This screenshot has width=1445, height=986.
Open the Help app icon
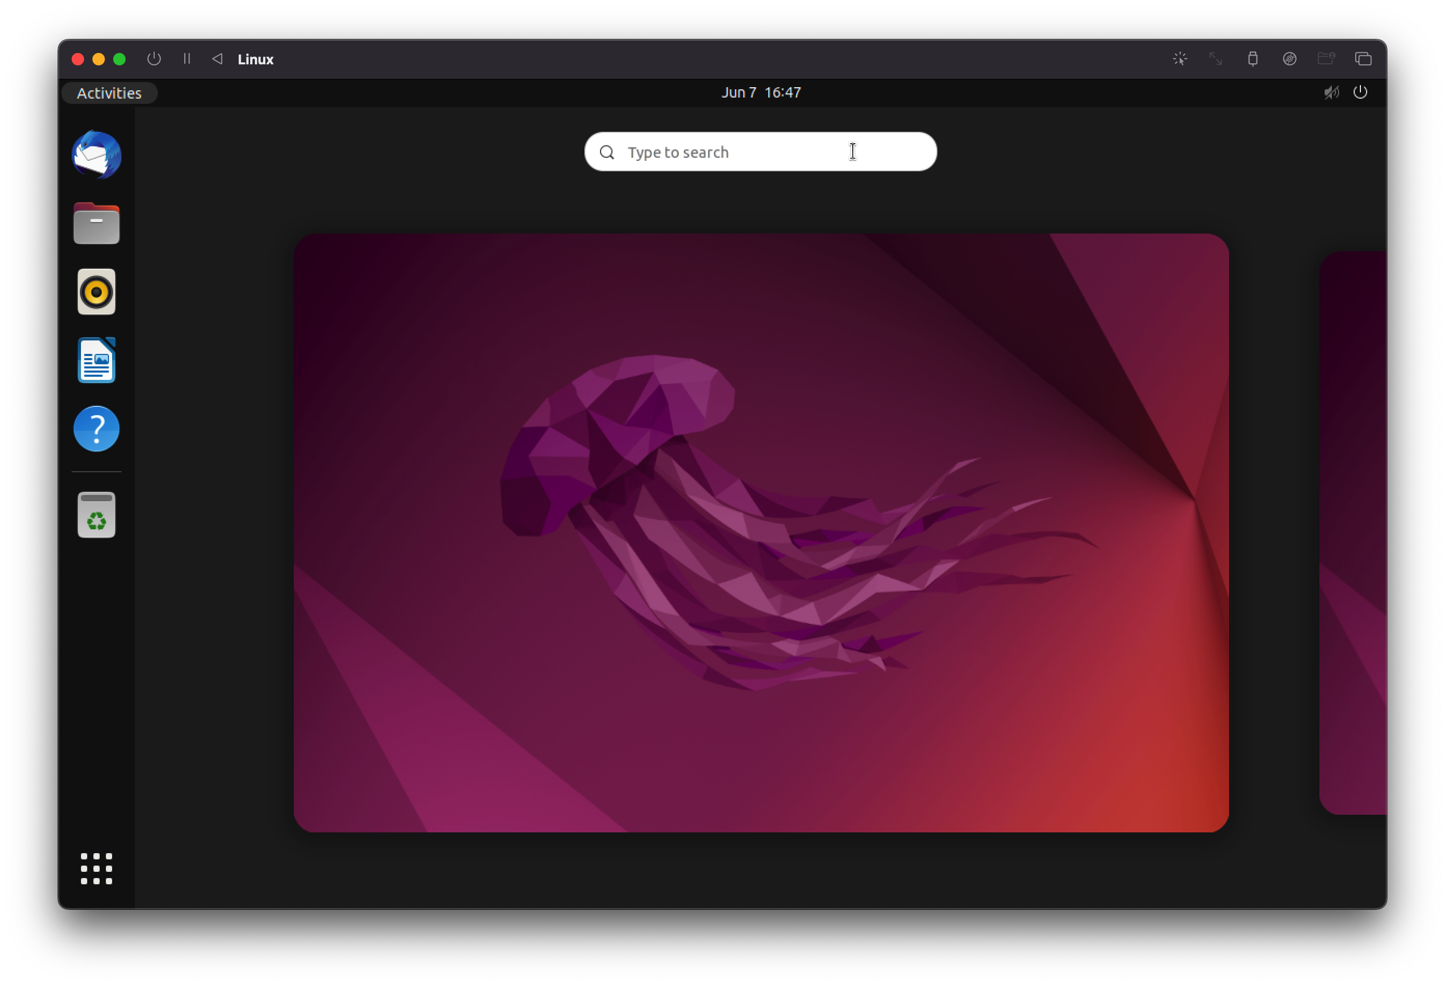pyautogui.click(x=97, y=428)
